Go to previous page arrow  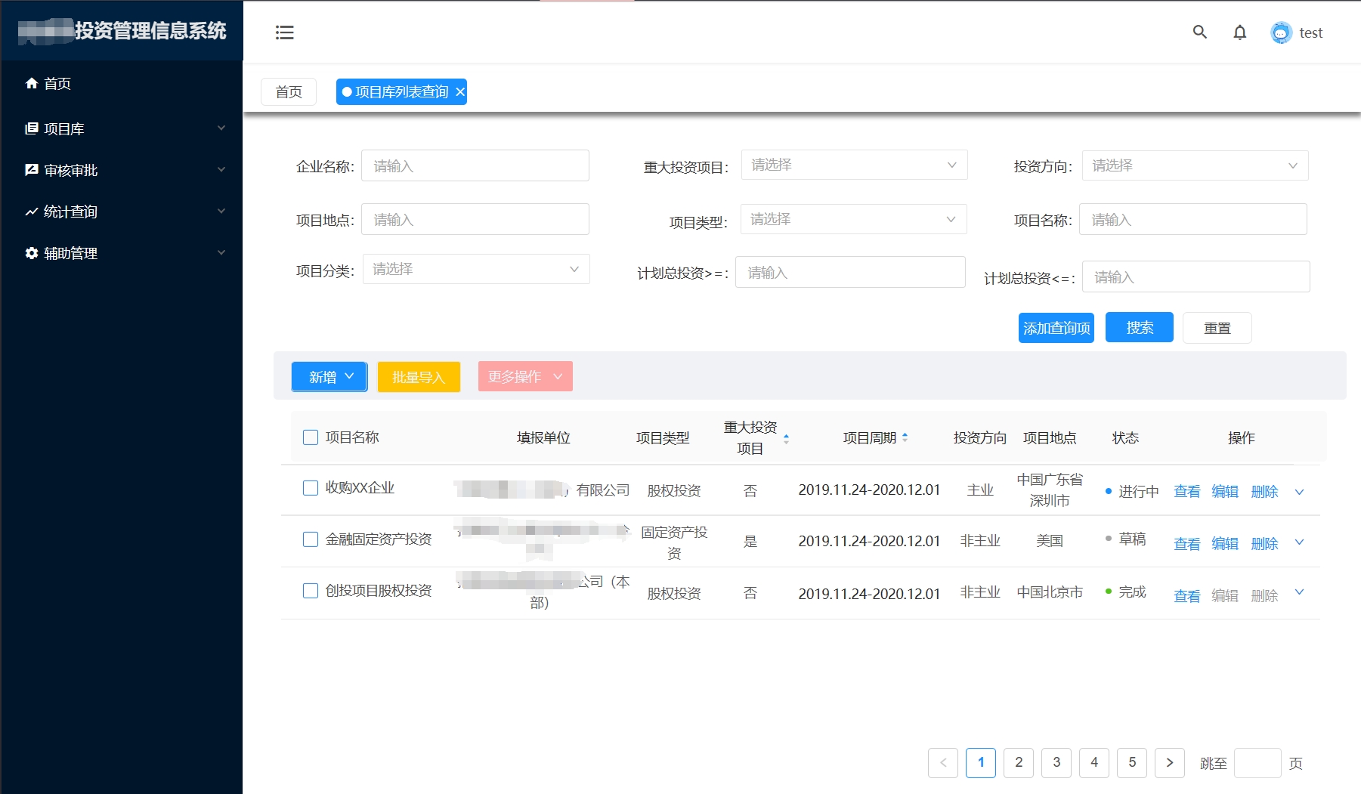click(943, 762)
